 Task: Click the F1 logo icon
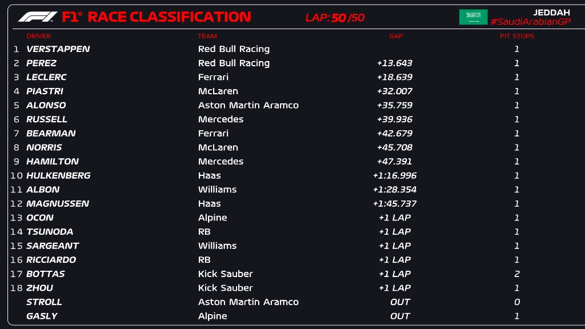[38, 17]
